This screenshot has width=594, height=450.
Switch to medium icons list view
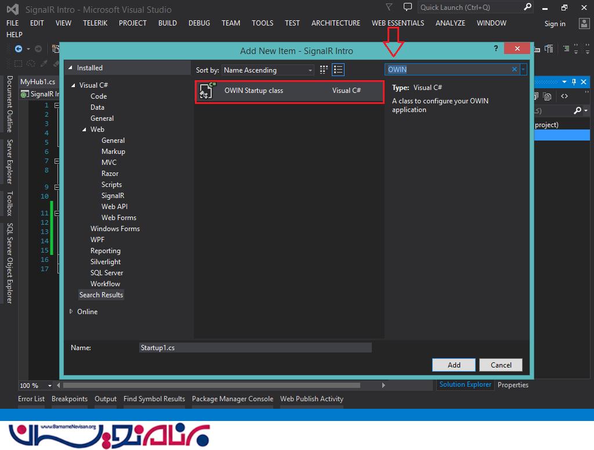click(338, 70)
